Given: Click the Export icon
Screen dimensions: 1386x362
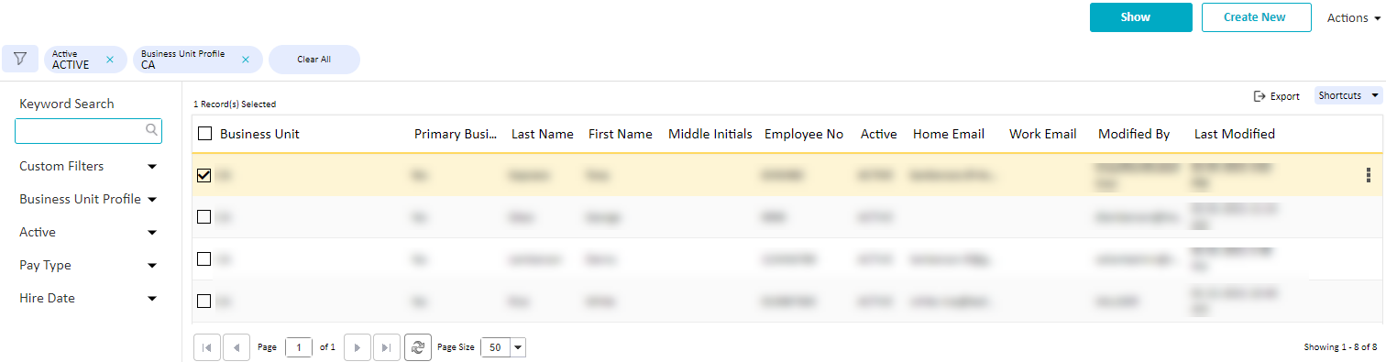Looking at the screenshot, I should tap(1259, 96).
